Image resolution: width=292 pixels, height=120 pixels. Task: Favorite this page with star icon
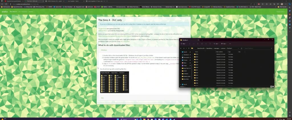[x=254, y=4]
